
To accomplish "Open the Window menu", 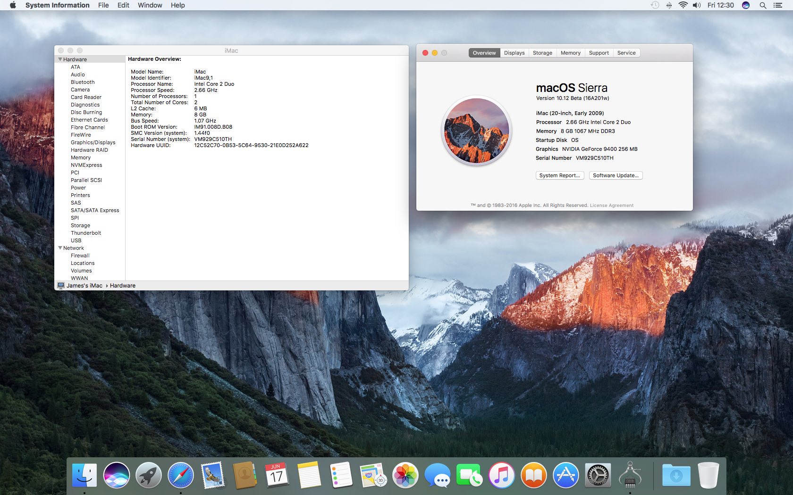I will pos(150,5).
